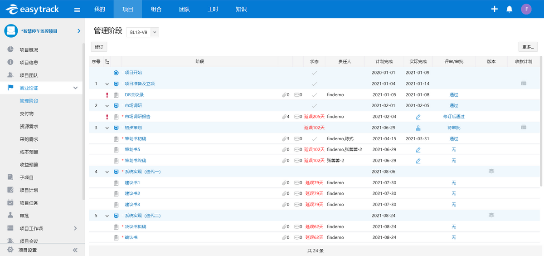
Task: Select 管理阶段 in the sidebar submenu
Action: click(29, 101)
